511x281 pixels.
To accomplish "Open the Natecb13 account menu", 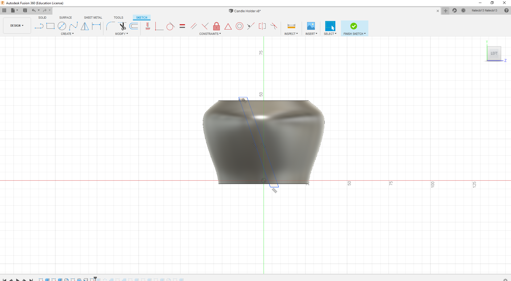I will (x=484, y=10).
